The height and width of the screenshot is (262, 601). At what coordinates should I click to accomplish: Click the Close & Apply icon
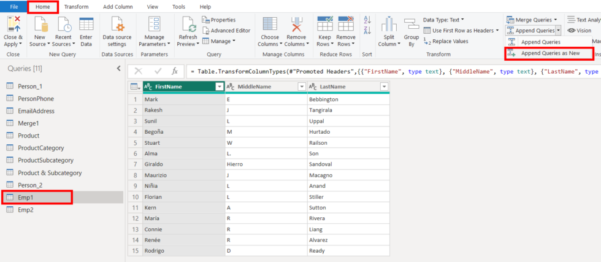tap(13, 24)
